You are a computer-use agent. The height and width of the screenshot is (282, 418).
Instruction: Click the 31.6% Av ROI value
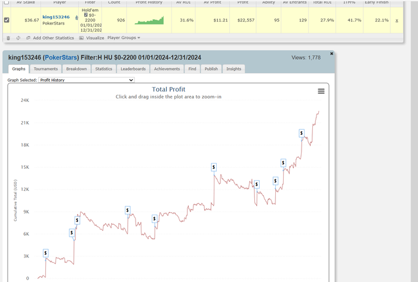(186, 20)
